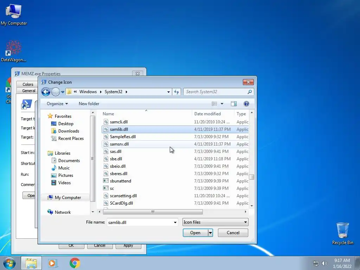Select sbe.dll file

(175, 159)
